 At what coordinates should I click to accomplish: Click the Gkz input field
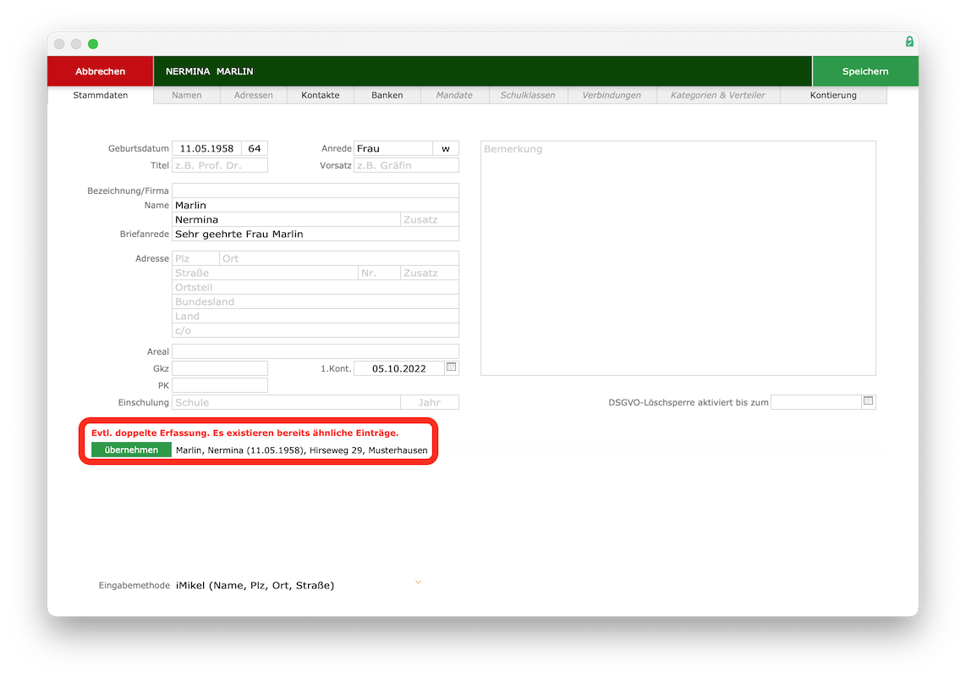coord(220,368)
